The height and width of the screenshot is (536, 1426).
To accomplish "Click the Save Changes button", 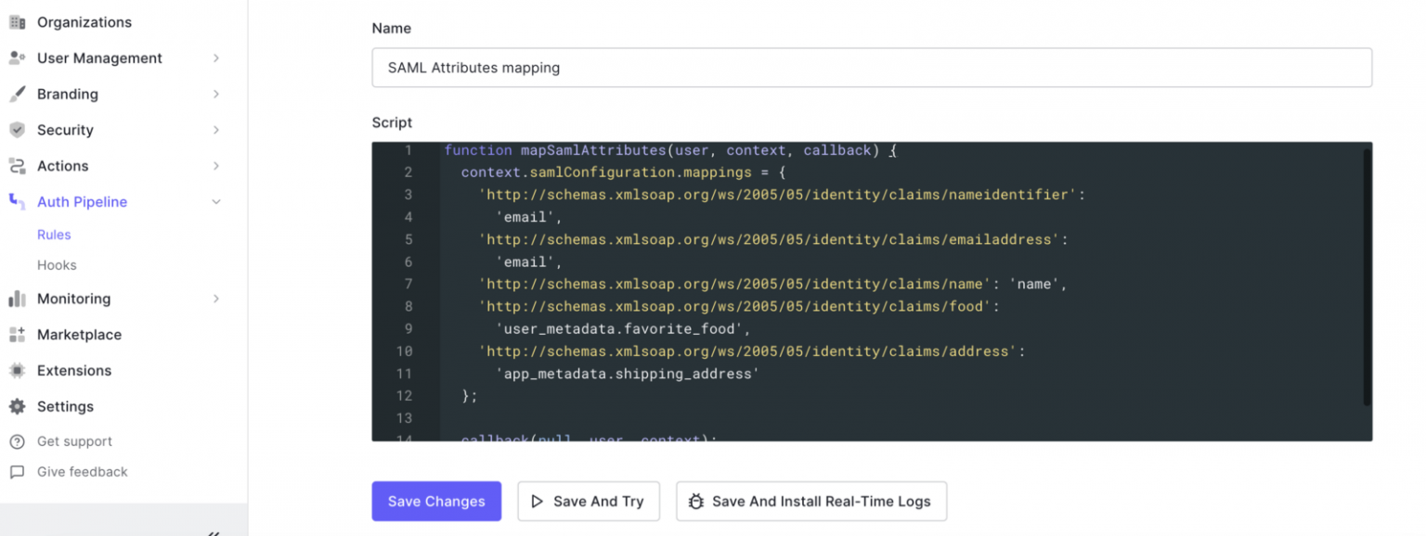I will click(436, 501).
